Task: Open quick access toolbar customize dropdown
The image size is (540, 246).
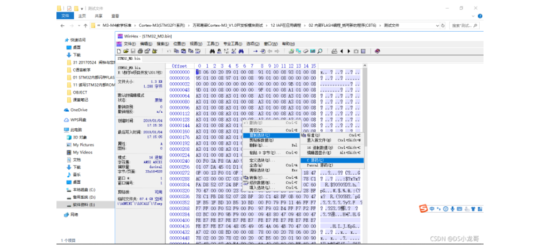Action: coord(82,9)
